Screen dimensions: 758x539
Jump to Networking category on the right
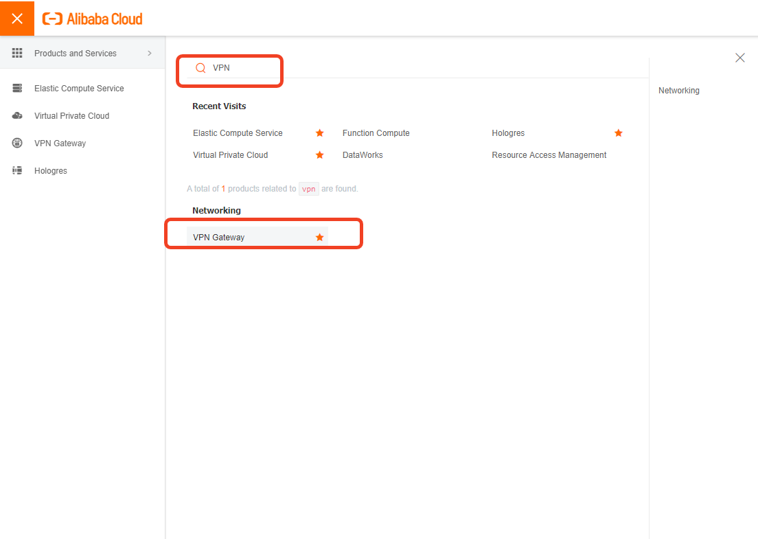click(x=679, y=91)
